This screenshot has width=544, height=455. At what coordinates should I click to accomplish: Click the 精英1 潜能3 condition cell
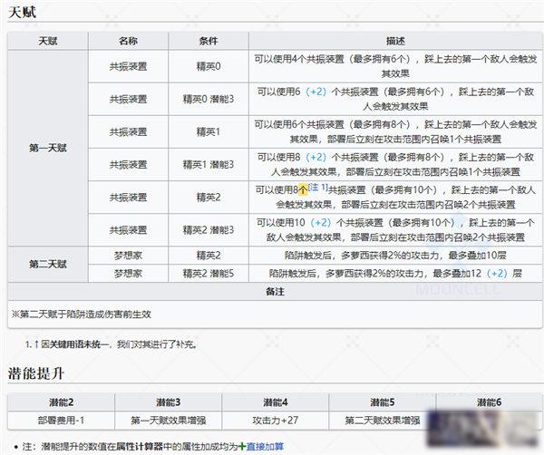(209, 164)
